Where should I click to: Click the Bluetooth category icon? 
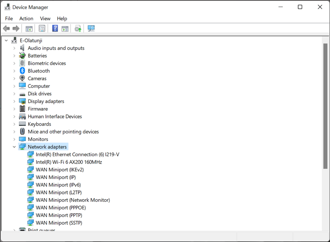point(22,71)
